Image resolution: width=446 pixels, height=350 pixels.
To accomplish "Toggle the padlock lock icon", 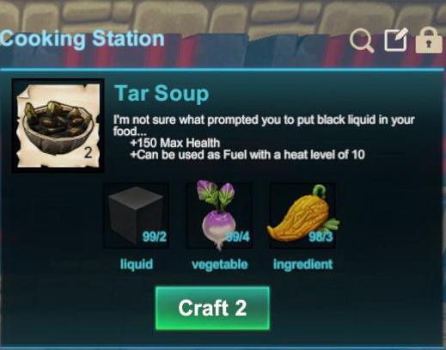I will (429, 40).
